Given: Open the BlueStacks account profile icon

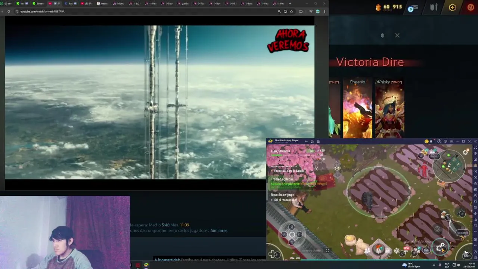Looking at the screenshot, I should (439, 141).
